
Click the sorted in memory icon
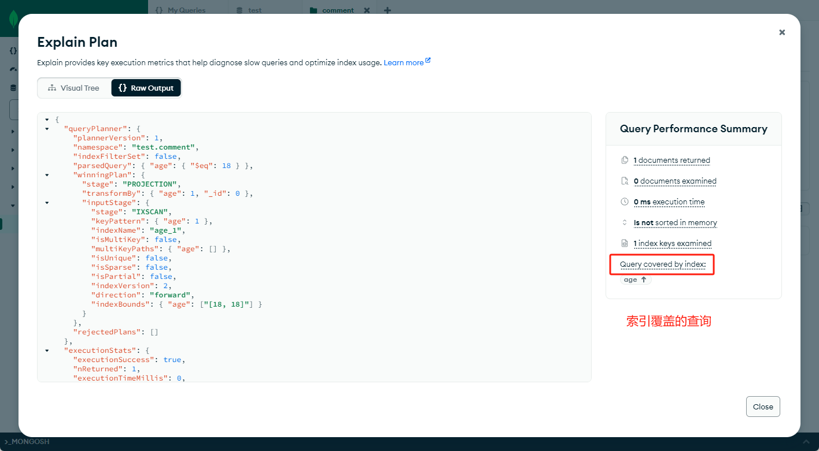[x=625, y=222]
